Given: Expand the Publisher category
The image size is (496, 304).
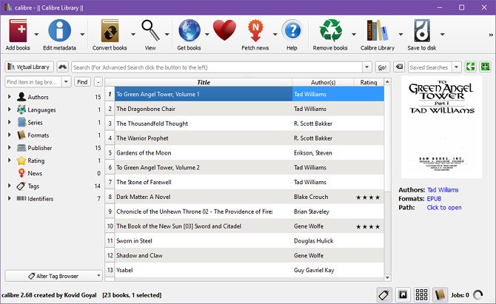Looking at the screenshot, I should (x=10, y=148).
